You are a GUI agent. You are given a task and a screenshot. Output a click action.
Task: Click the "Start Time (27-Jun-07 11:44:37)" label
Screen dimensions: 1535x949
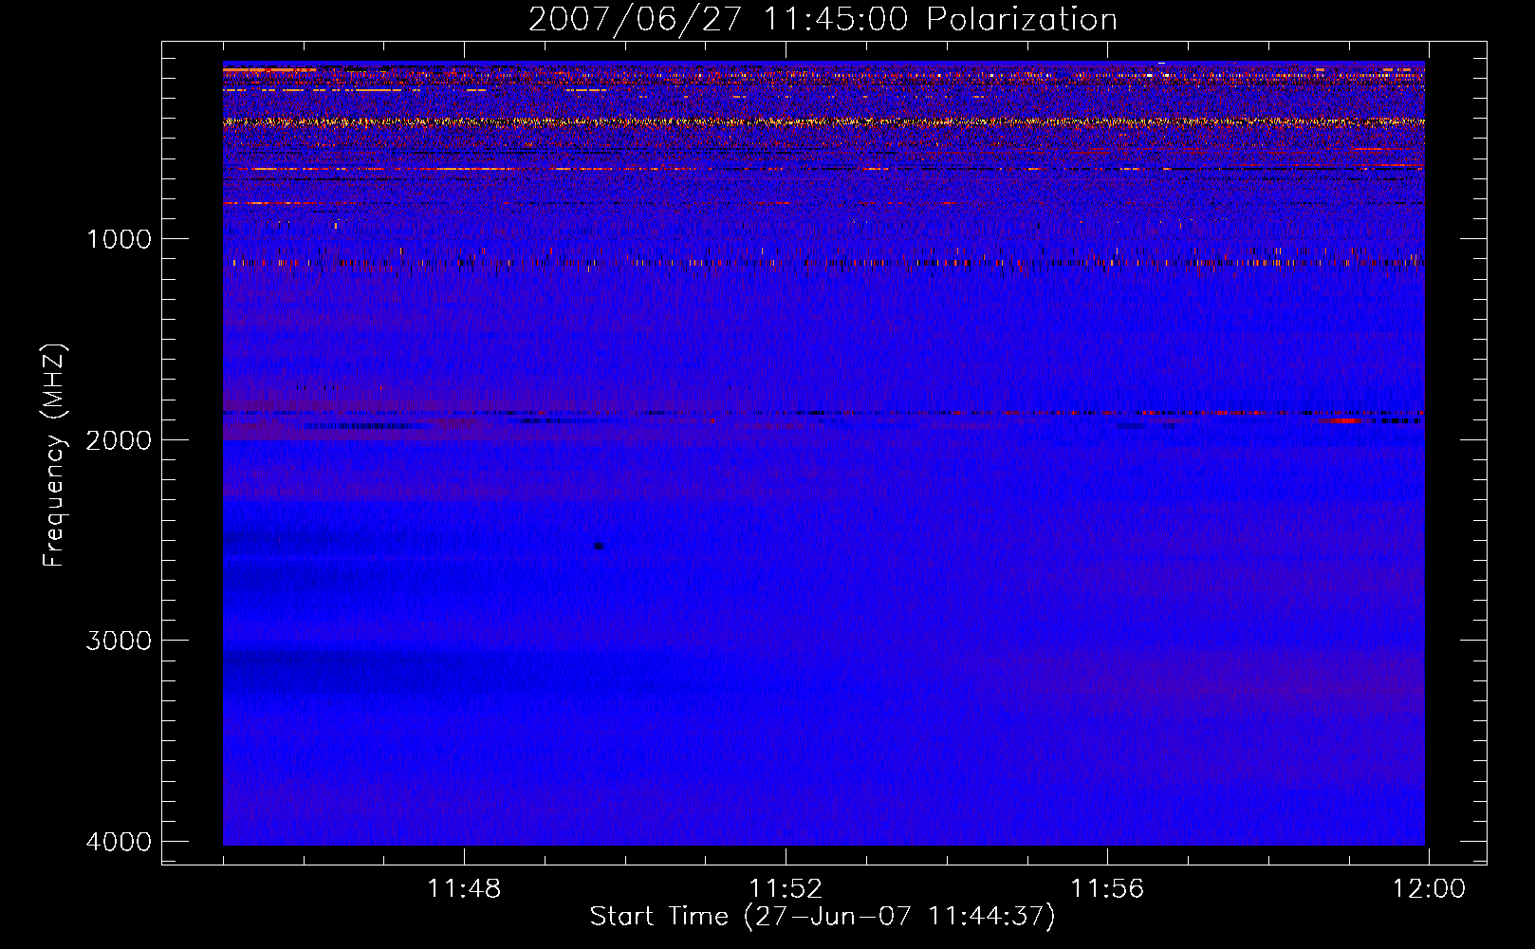[x=823, y=917]
